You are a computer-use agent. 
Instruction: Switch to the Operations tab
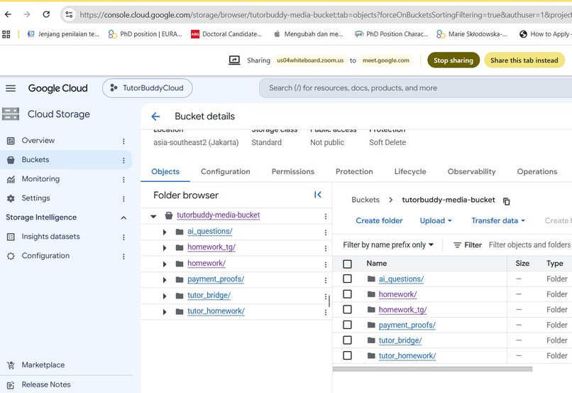click(x=537, y=172)
